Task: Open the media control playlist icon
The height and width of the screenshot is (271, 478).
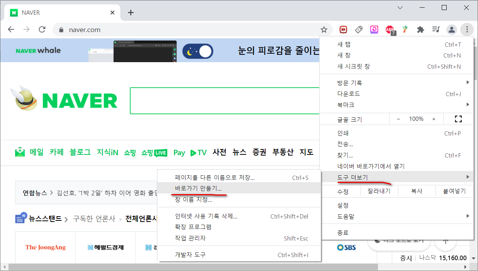Action: (x=436, y=29)
